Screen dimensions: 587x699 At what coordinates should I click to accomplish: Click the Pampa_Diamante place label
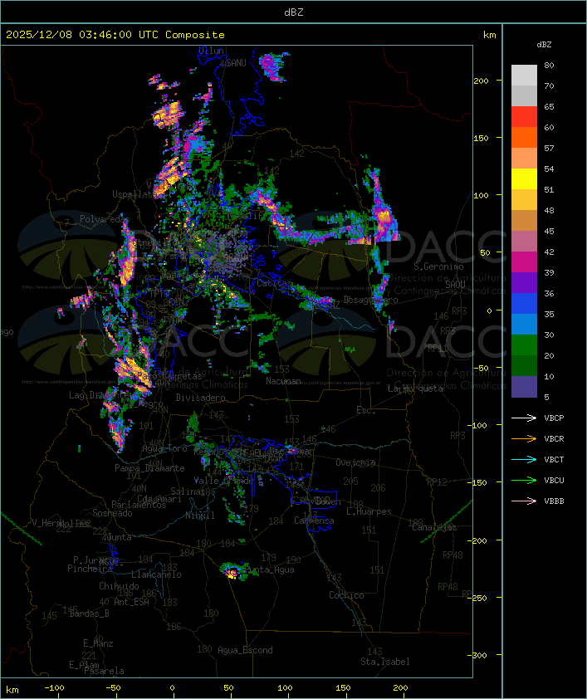coord(149,468)
